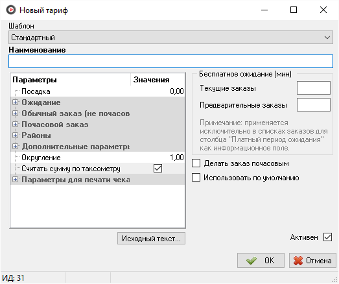Click the Предварительные заказы input box
Viewport: 339px width, 284px height.
click(314, 104)
